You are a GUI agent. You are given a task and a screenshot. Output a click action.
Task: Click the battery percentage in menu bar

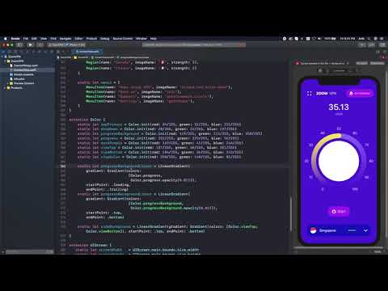point(330,39)
